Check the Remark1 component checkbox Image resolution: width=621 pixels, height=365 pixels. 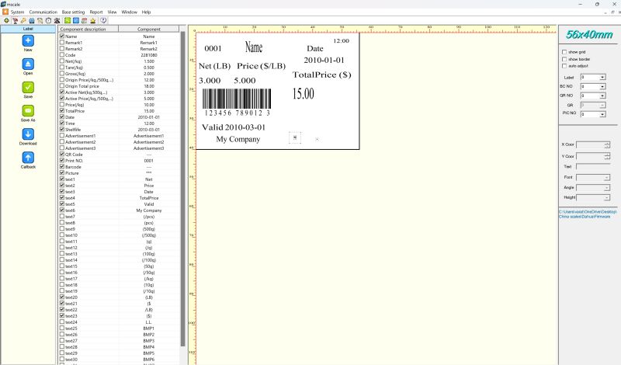coord(62,43)
